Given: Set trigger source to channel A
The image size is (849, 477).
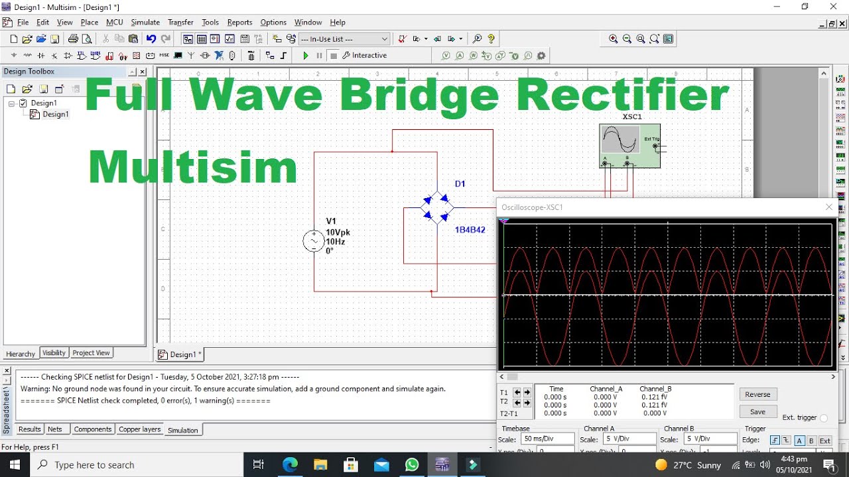Looking at the screenshot, I should pyautogui.click(x=799, y=441).
